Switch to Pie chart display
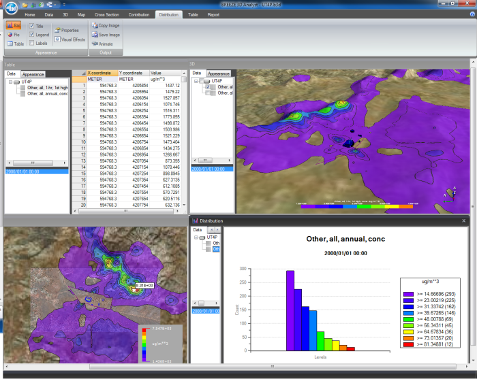 click(x=14, y=34)
